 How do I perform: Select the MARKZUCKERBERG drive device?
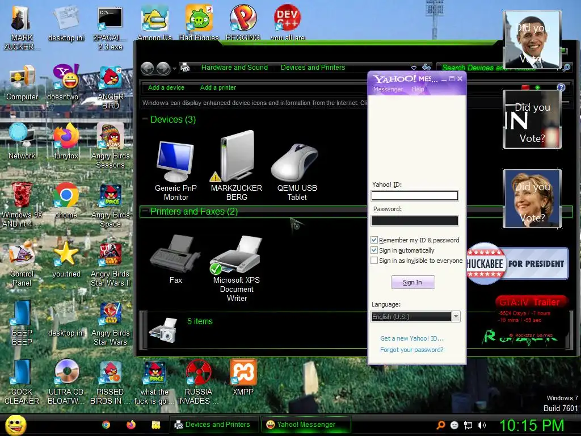[237, 166]
